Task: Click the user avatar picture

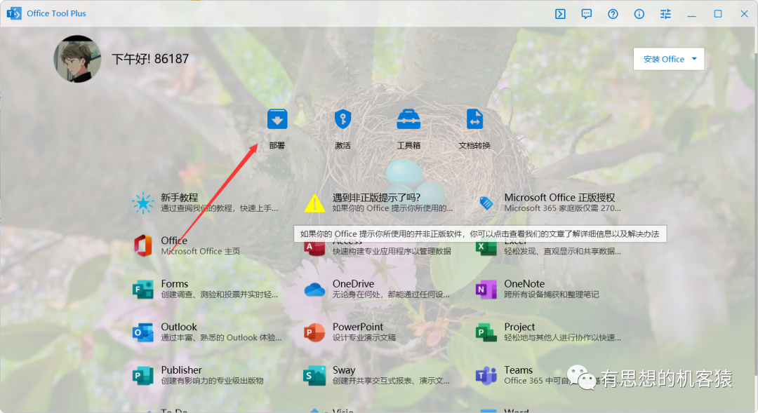Action: [x=77, y=58]
